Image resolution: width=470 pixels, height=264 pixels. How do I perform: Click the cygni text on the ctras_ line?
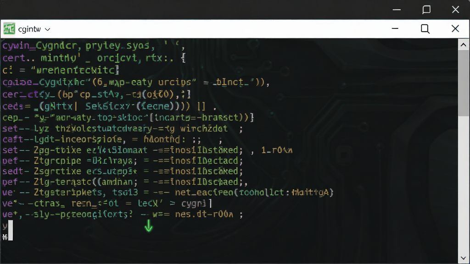(194, 204)
